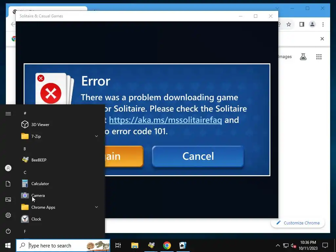The height and width of the screenshot is (252, 336).
Task: Open the user account icon in Start
Action: tap(8, 168)
